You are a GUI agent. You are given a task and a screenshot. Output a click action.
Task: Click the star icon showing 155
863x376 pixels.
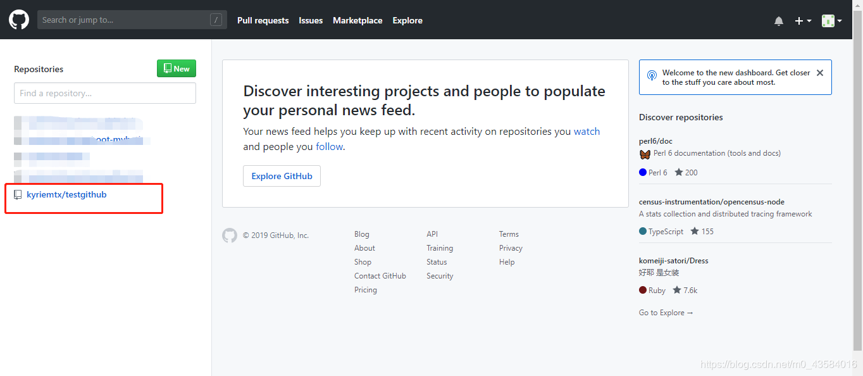(x=695, y=231)
